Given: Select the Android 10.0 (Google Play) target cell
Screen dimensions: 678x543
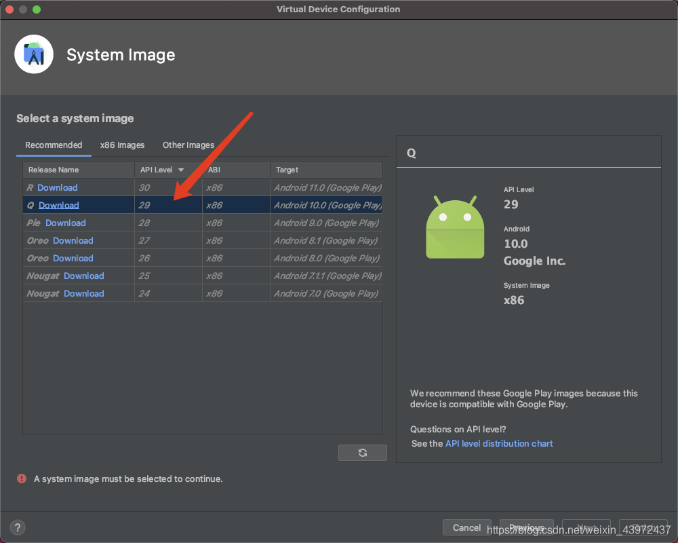Looking at the screenshot, I should tap(327, 205).
